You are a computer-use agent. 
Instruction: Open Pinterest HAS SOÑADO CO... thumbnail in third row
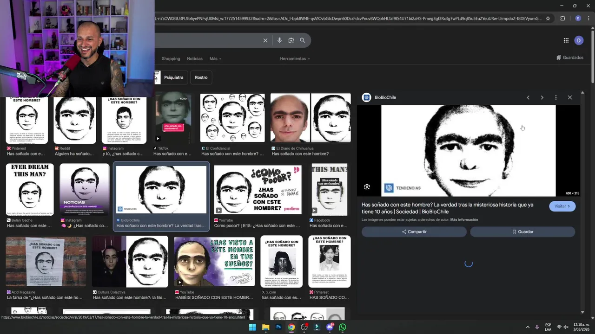[330, 262]
